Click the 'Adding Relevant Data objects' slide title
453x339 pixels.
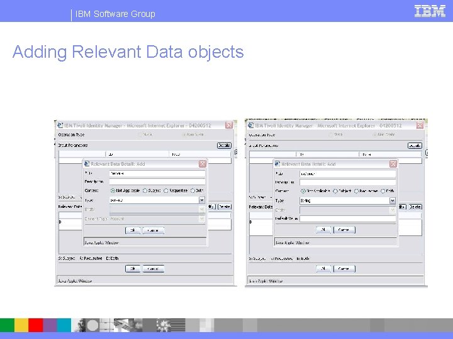[x=128, y=52]
